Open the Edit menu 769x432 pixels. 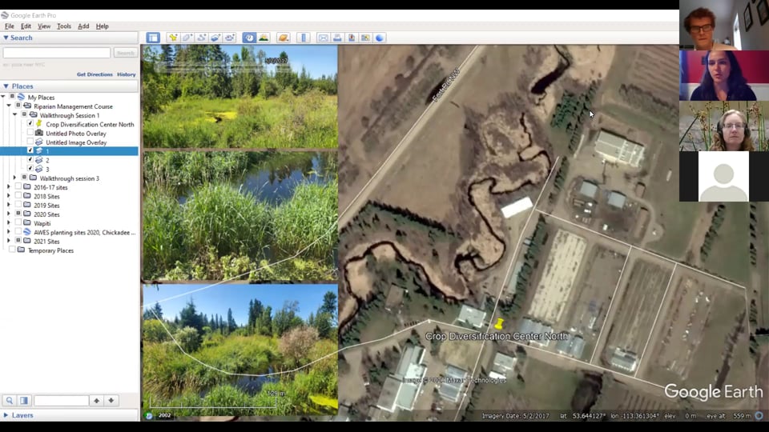pos(26,26)
